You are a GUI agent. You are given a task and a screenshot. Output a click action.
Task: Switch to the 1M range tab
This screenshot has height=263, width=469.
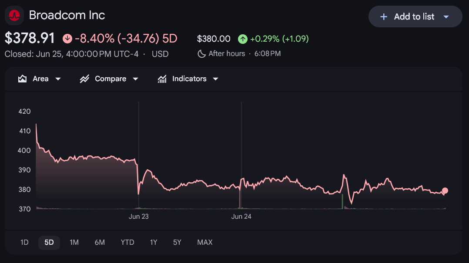point(74,243)
